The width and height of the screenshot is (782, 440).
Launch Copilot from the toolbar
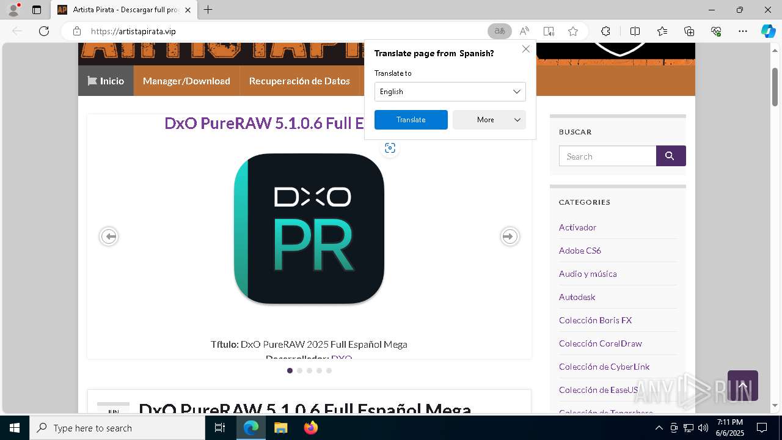768,31
